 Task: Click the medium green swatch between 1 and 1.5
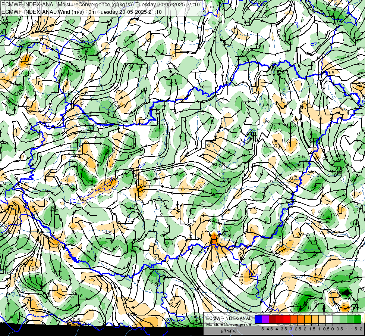pyautogui.click(x=350, y=319)
